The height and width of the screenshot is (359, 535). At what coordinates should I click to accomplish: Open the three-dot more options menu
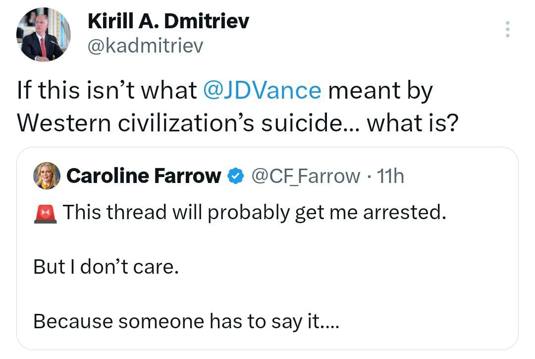tap(507, 29)
